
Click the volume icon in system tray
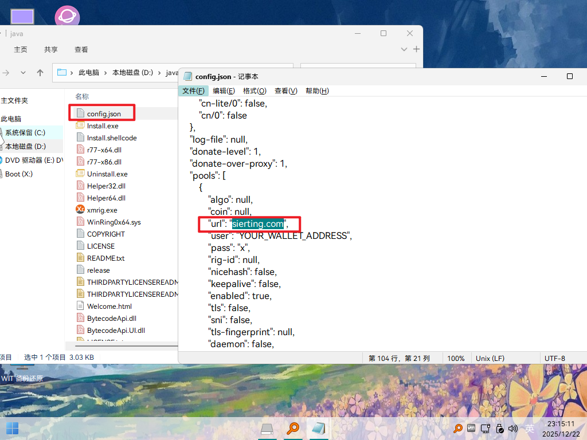click(512, 428)
